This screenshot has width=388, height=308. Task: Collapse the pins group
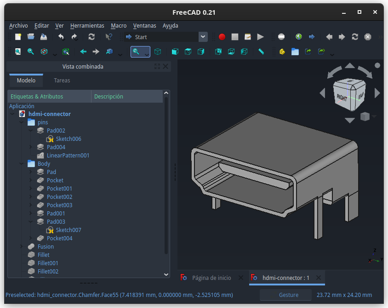[22, 122]
